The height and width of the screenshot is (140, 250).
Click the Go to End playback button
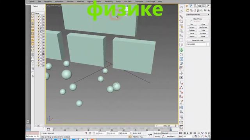click(195, 133)
